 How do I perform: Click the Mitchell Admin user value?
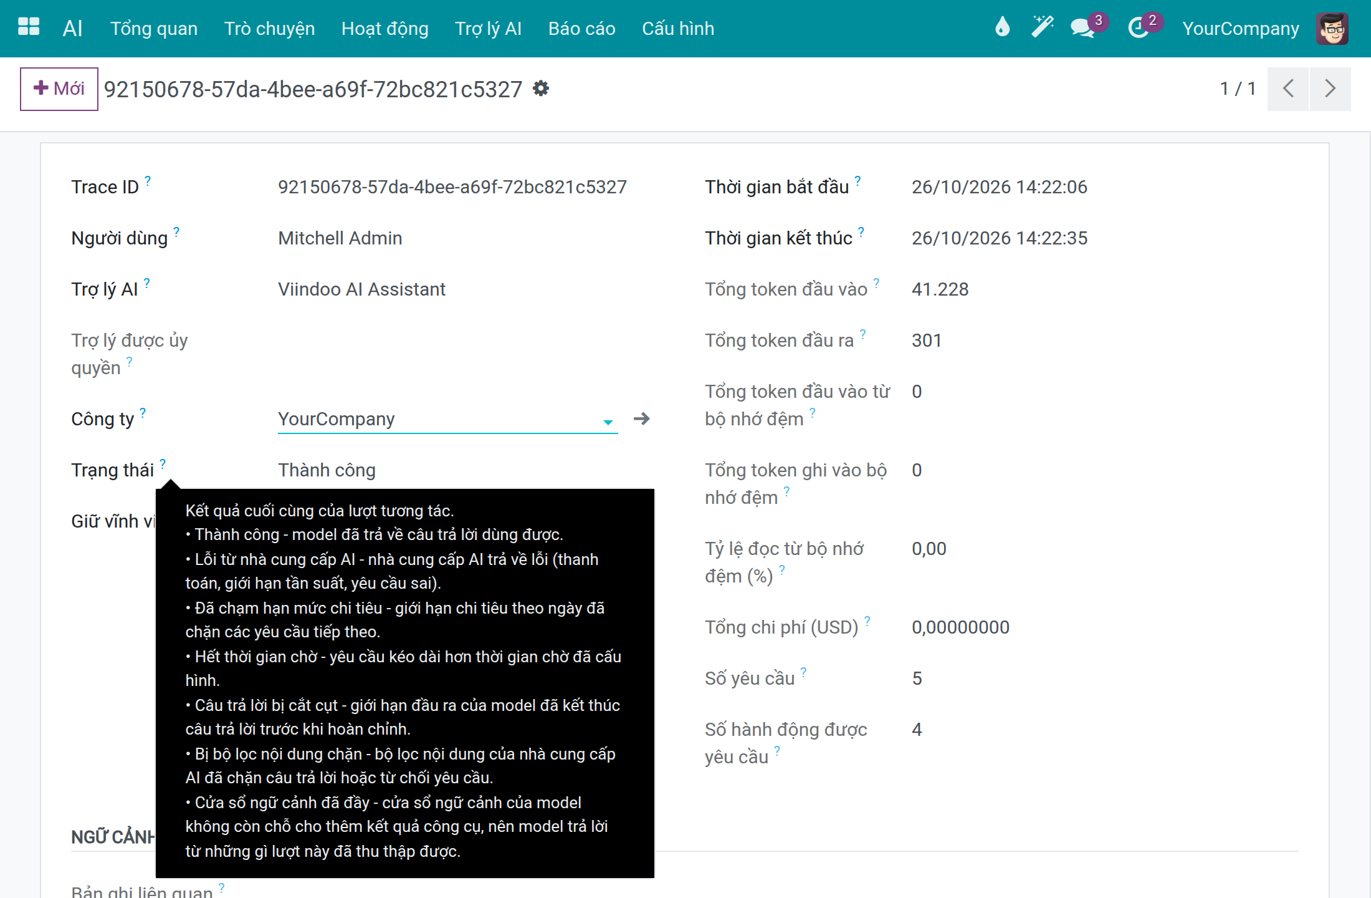[340, 238]
